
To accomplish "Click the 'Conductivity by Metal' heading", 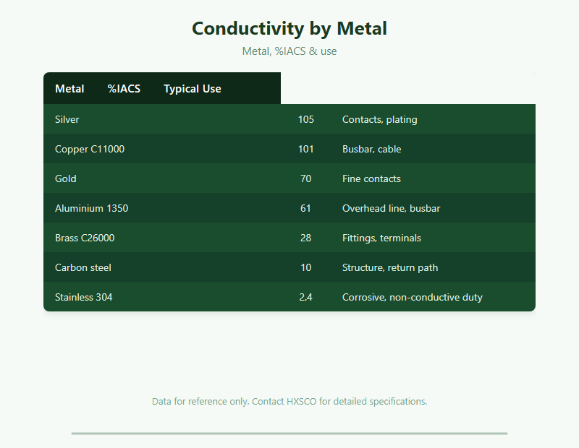I will 289,28.
